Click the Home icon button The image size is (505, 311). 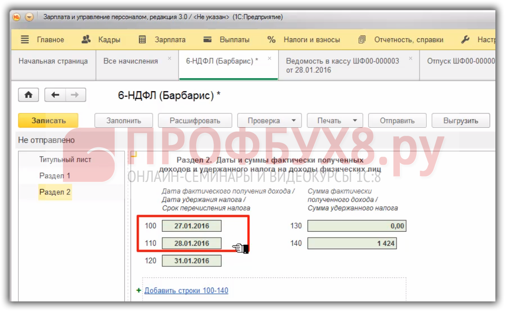(x=28, y=95)
